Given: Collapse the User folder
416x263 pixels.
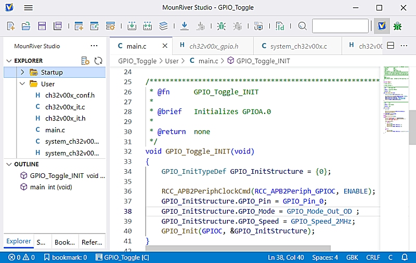Looking at the screenshot, I should [22, 84].
